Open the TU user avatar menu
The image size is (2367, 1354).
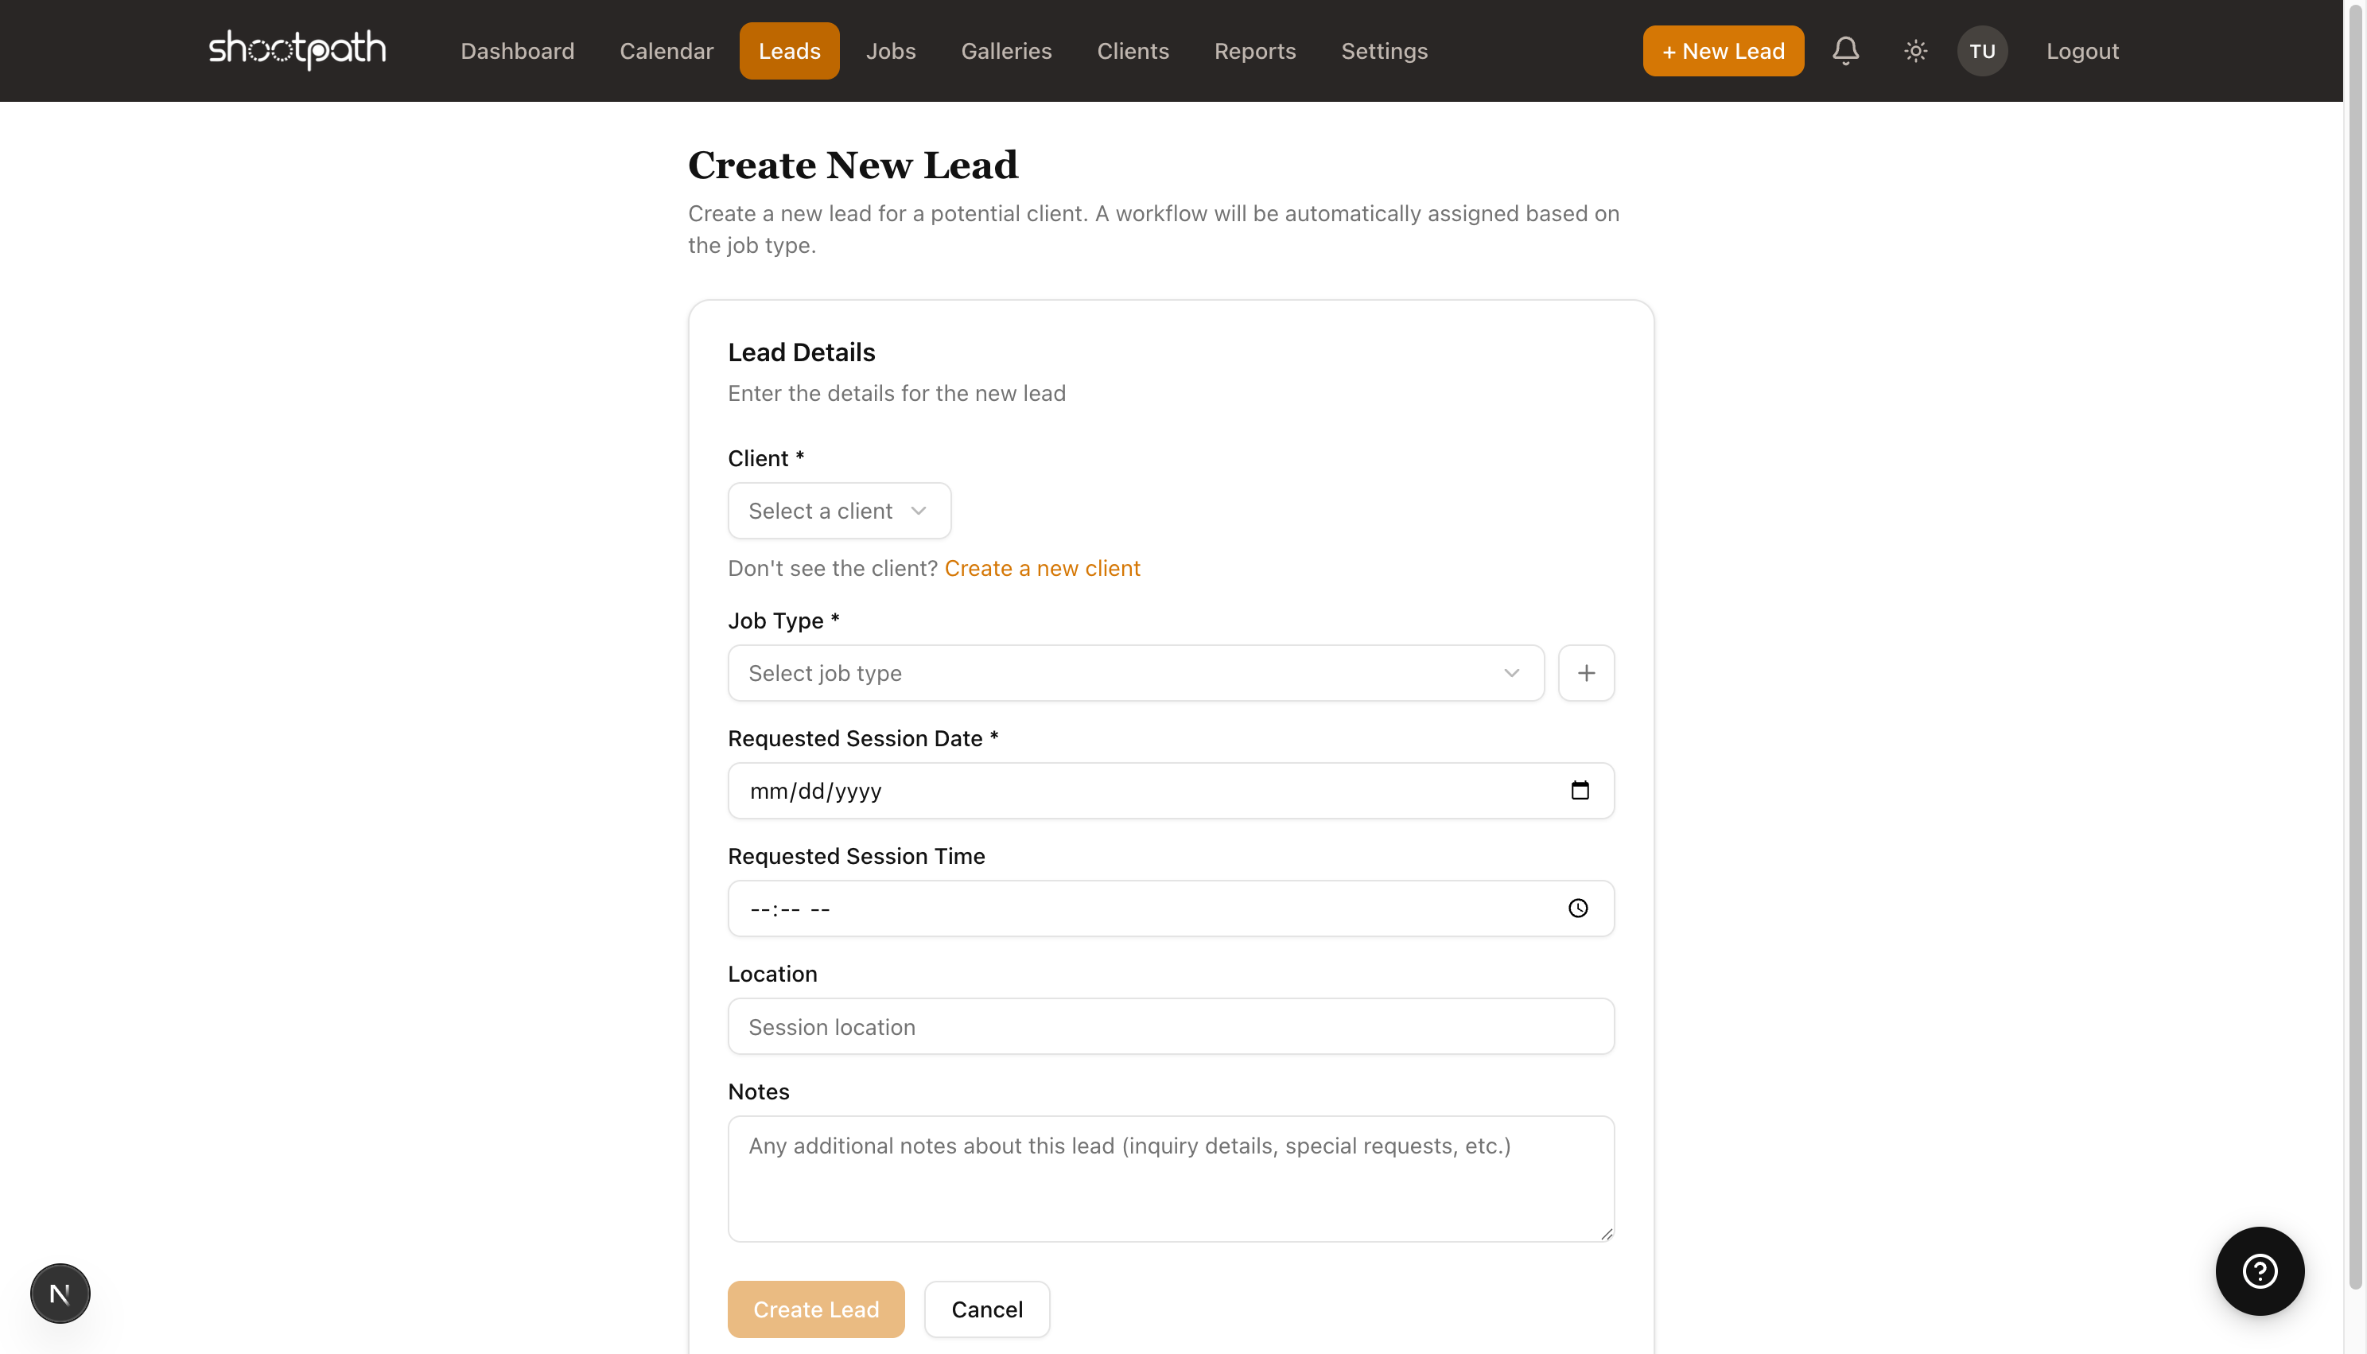[1981, 51]
